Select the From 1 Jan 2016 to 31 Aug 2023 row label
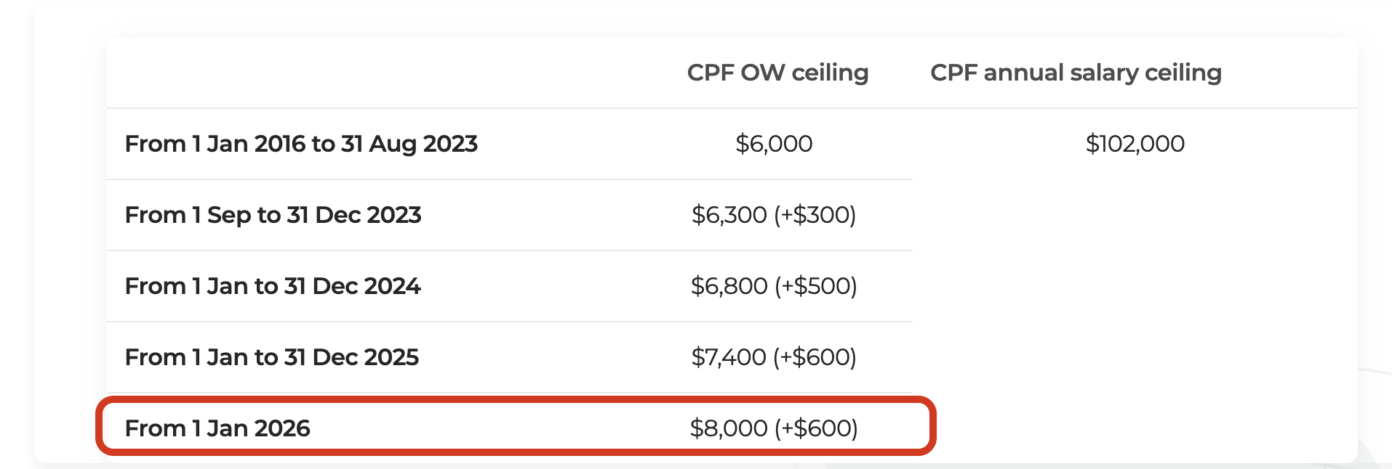This screenshot has height=469, width=1392. [x=301, y=144]
